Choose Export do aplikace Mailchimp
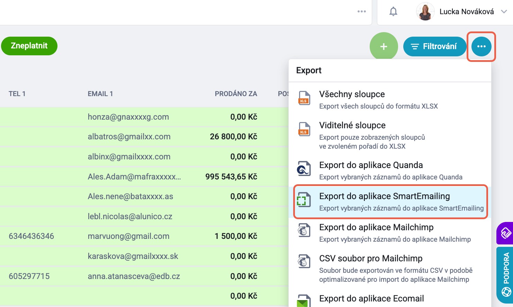Viewport: 513px width, 307px height. coord(390,233)
